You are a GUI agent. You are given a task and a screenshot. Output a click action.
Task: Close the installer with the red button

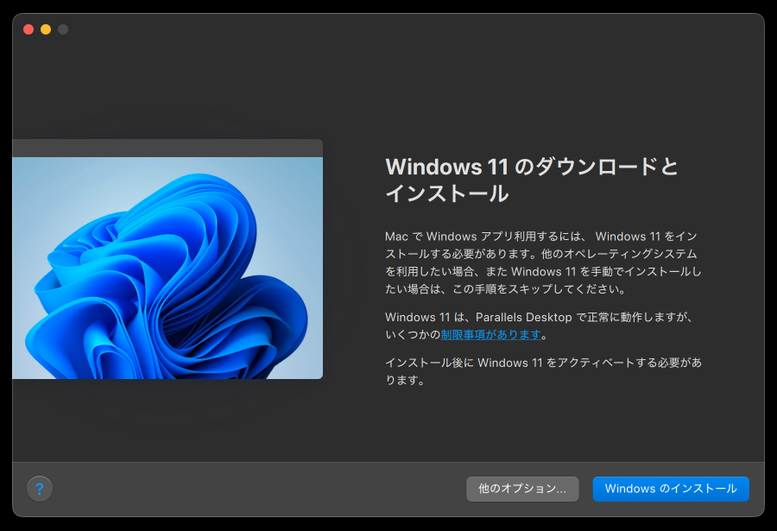tap(28, 28)
